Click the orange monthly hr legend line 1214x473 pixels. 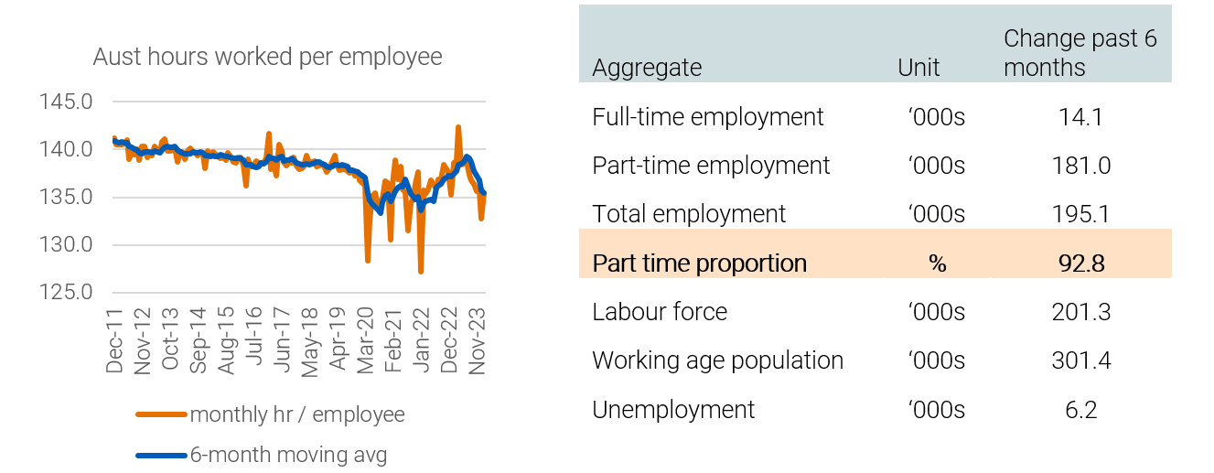[x=161, y=414]
